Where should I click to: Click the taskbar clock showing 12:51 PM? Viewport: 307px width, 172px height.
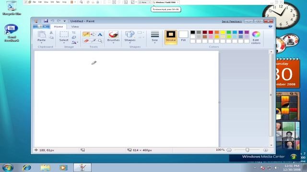292,168
